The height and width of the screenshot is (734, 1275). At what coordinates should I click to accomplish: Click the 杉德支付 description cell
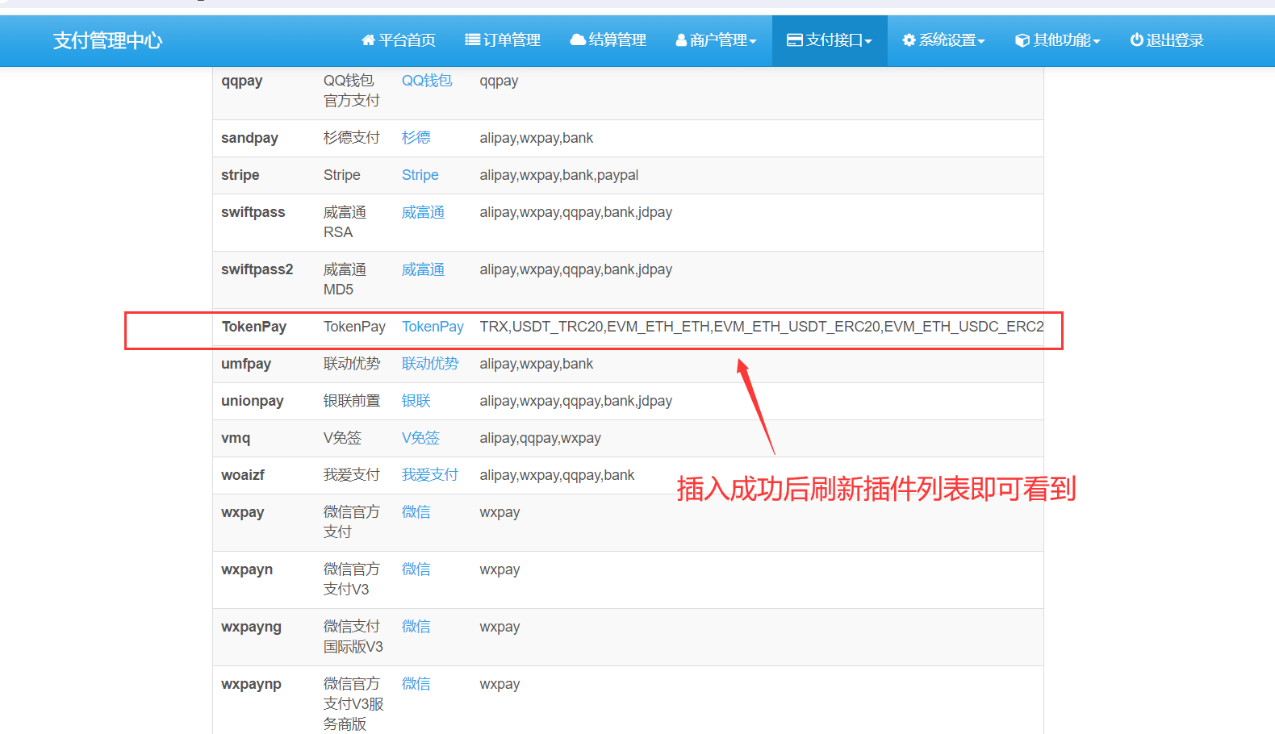[352, 138]
